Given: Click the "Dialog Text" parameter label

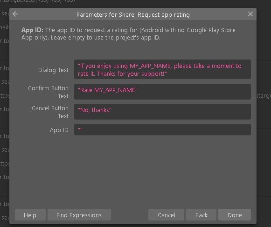Looking at the screenshot, I should click(x=53, y=70).
